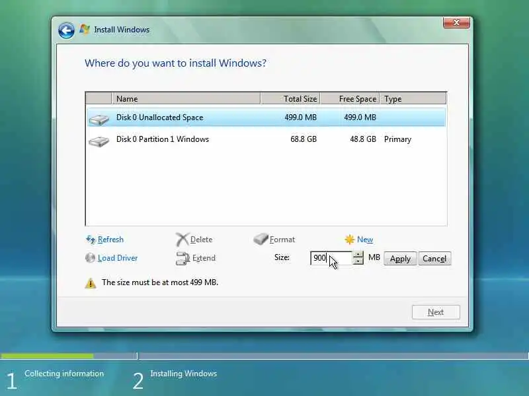Image resolution: width=529 pixels, height=396 pixels.
Task: Click the Where do you want to install heading
Action: (175, 63)
